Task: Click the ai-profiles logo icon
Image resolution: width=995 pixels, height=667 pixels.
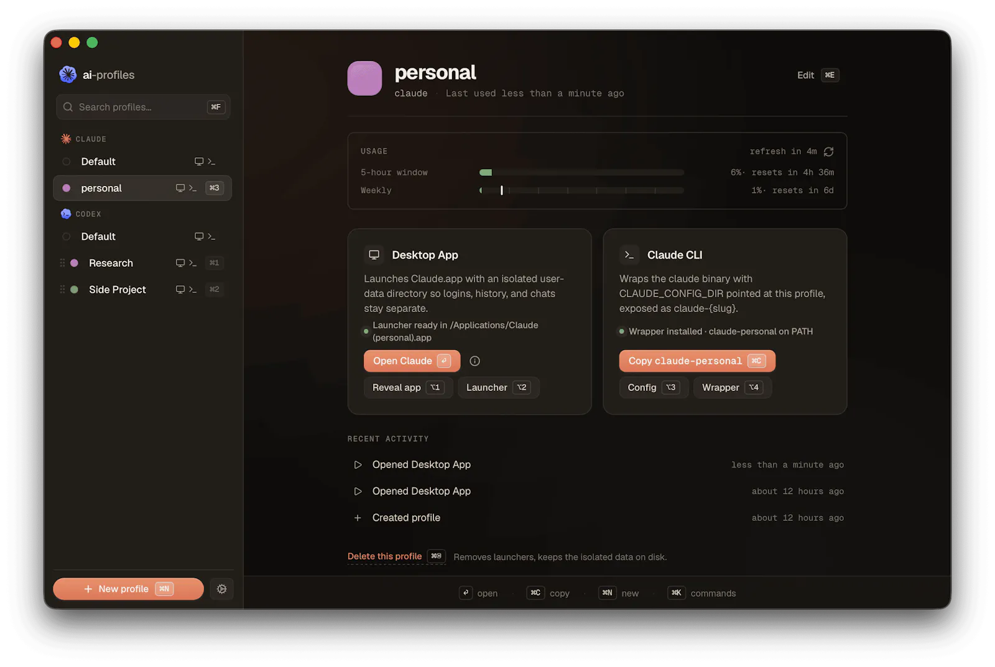Action: 67,75
